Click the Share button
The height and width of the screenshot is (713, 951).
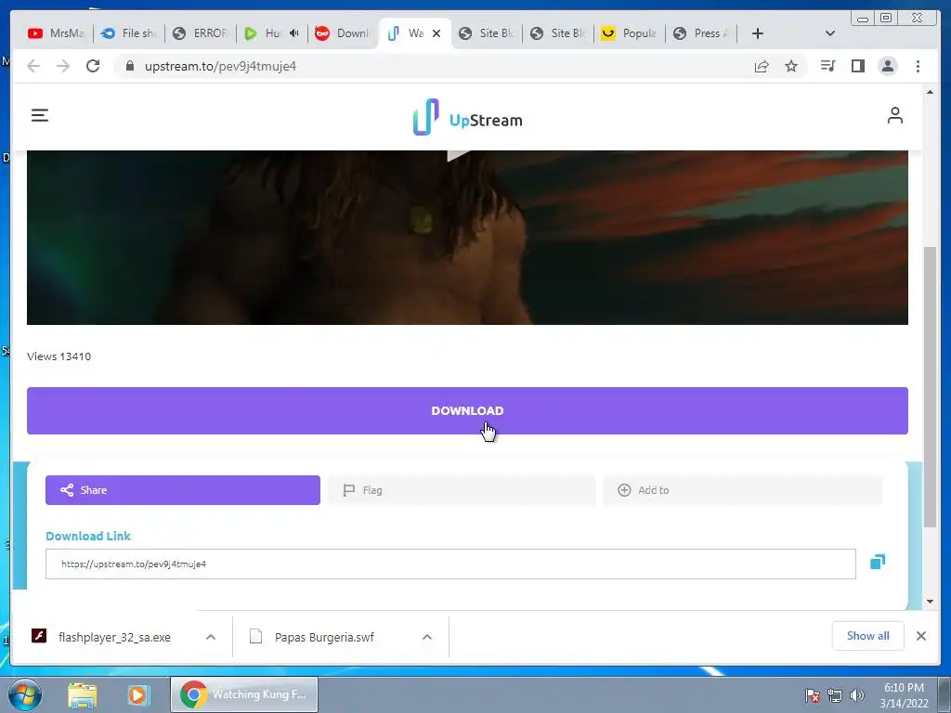coord(183,490)
